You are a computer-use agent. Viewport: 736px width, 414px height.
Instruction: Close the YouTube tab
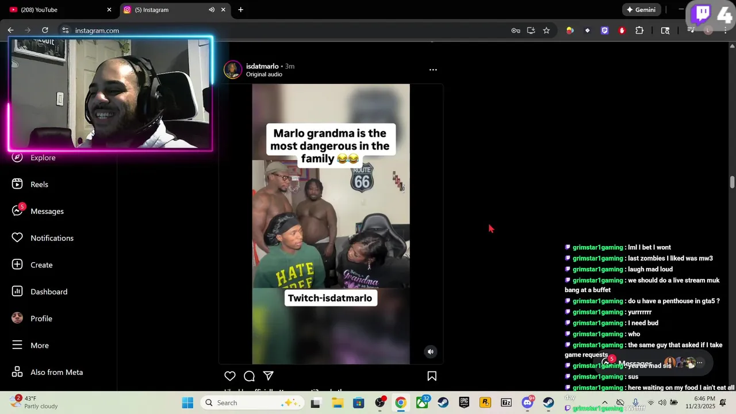point(109,10)
